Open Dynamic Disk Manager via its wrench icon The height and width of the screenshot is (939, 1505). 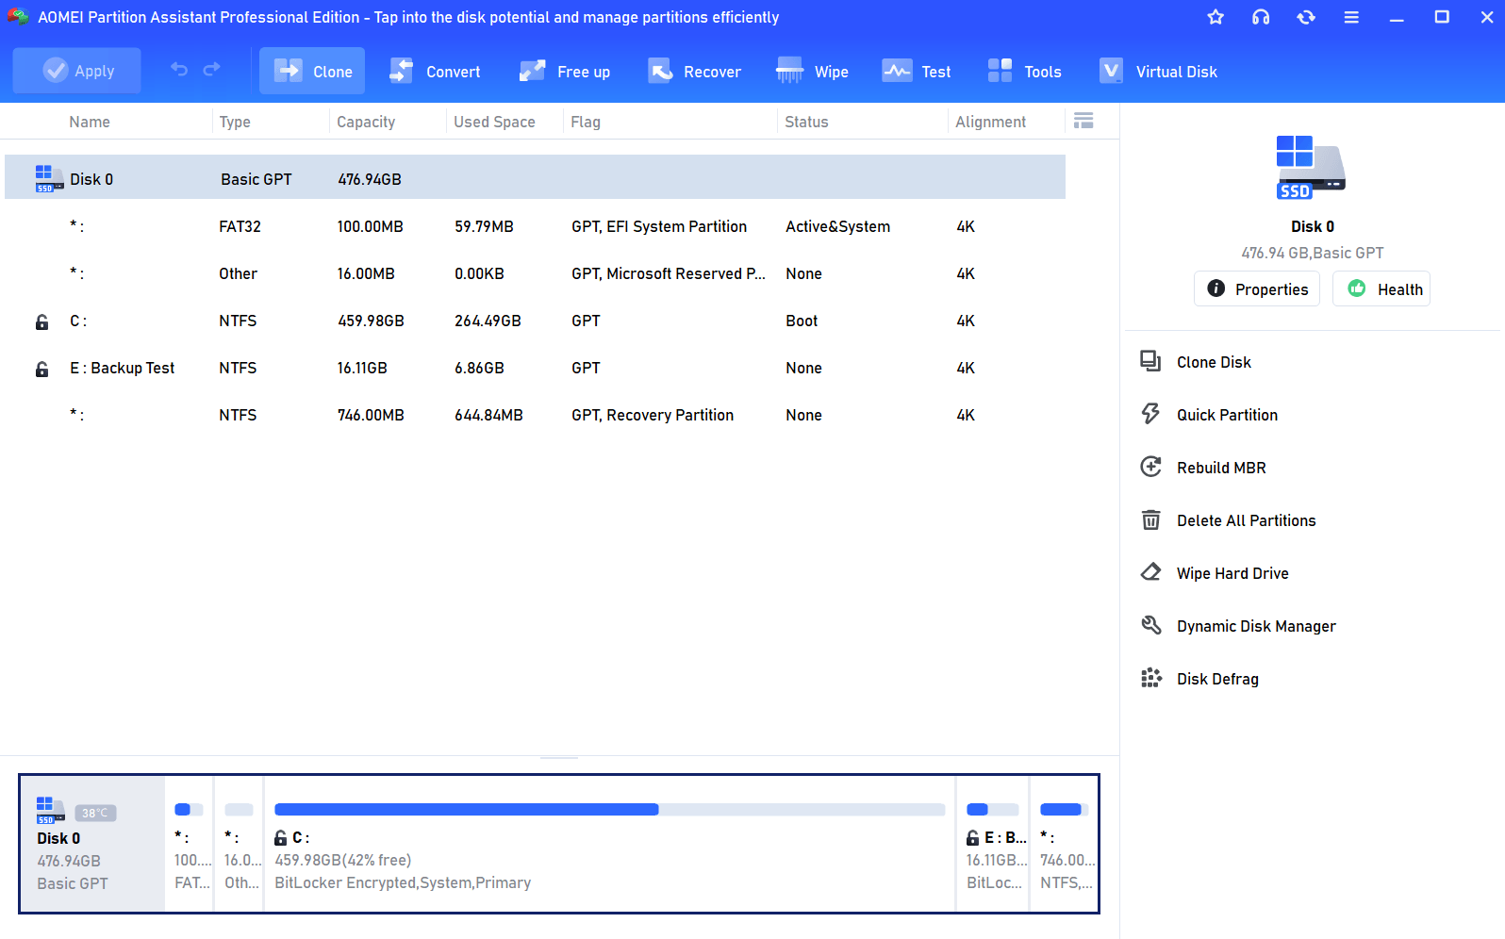point(1150,626)
